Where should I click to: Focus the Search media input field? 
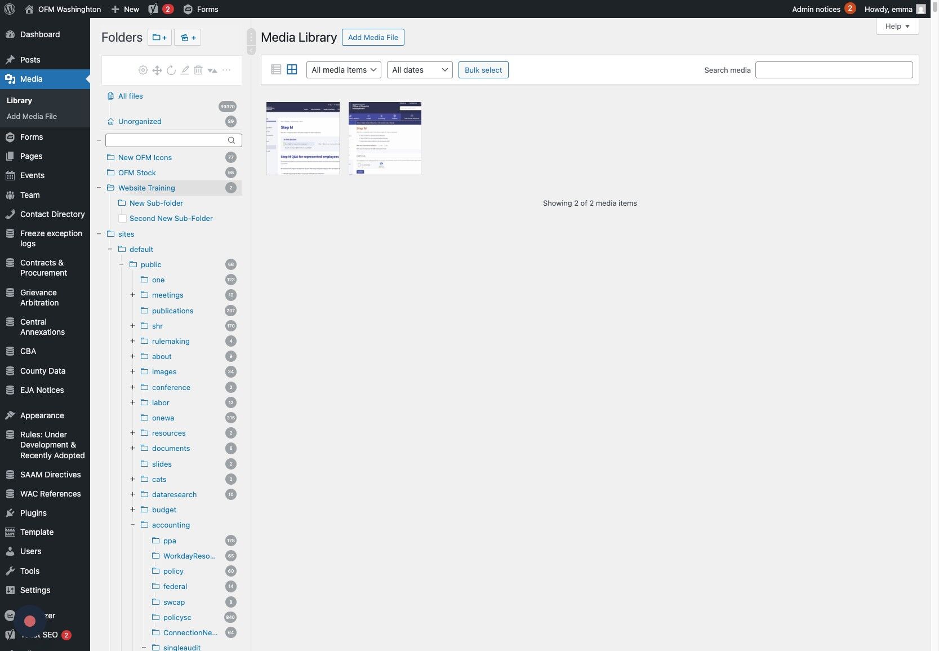(x=834, y=70)
